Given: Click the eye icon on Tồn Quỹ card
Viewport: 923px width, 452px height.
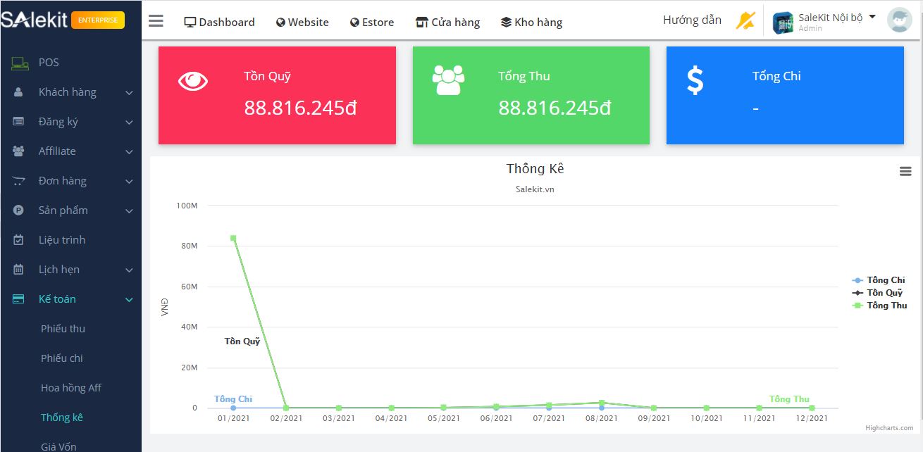Looking at the screenshot, I should coord(192,81).
